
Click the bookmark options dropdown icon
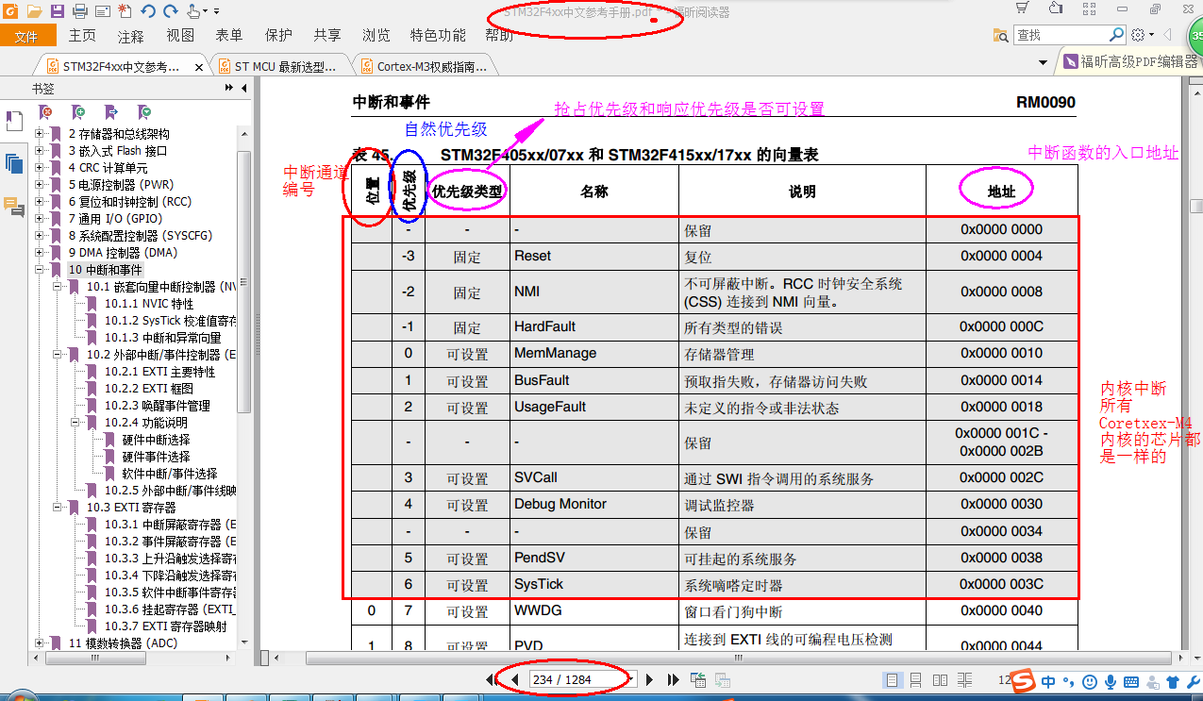pos(144,111)
